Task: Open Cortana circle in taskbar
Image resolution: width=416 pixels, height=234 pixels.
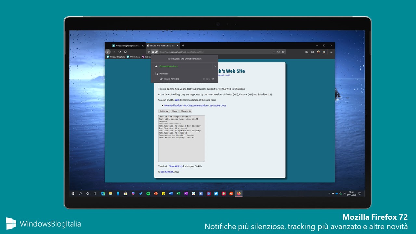Action: tap(87, 193)
